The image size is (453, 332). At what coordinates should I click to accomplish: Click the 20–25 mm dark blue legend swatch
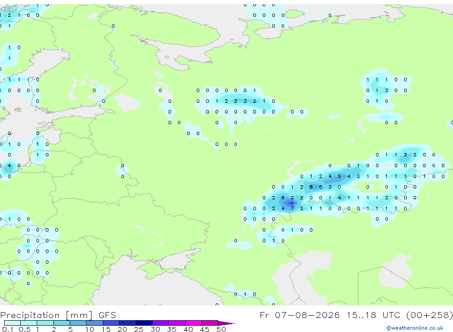coord(128,323)
